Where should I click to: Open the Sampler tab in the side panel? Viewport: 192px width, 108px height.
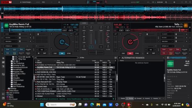click(x=138, y=98)
